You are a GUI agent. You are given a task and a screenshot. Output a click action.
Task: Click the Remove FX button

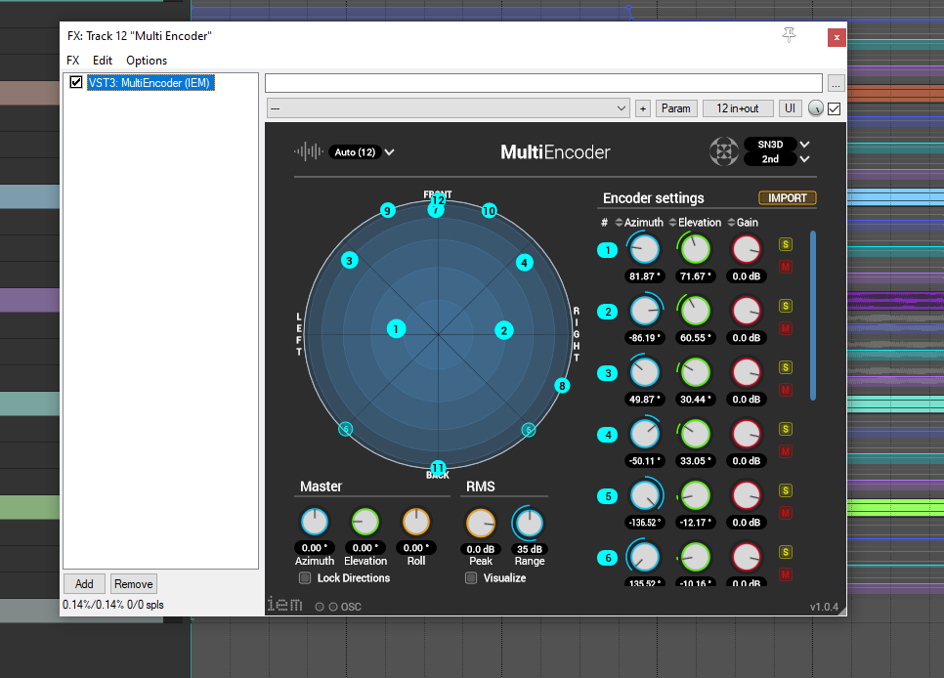(134, 584)
